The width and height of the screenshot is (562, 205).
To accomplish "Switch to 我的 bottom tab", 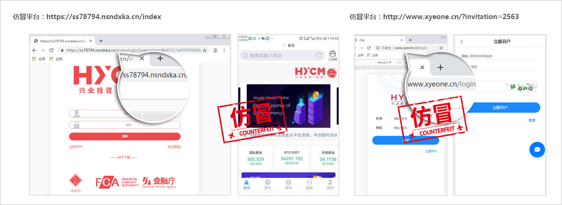I will [x=331, y=184].
